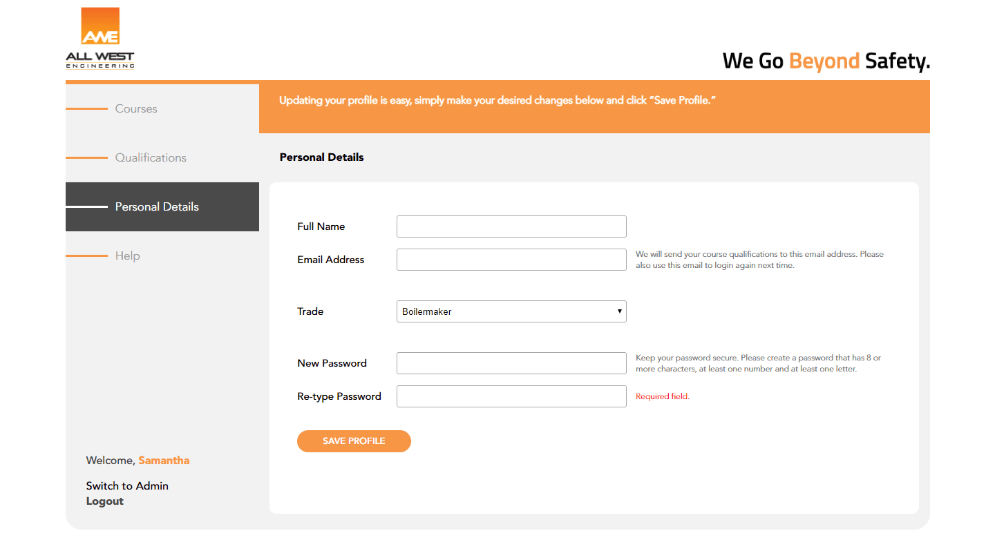The image size is (995, 560).
Task: Open the Help page from sidebar
Action: (x=127, y=256)
